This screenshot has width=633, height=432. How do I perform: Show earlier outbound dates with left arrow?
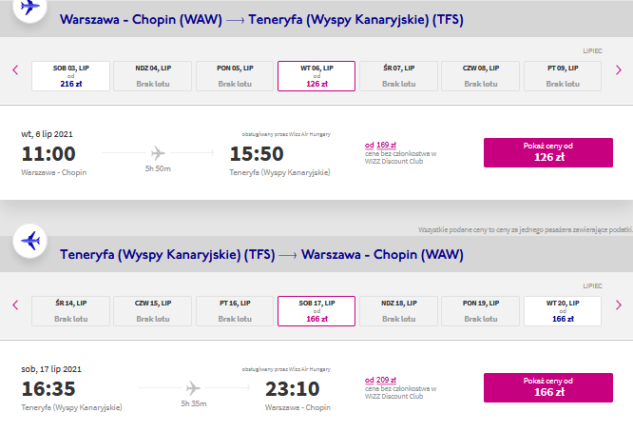(x=15, y=69)
